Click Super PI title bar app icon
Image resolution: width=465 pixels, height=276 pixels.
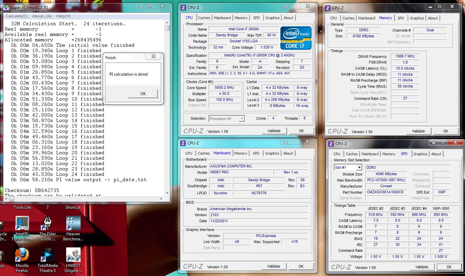(6, 7)
